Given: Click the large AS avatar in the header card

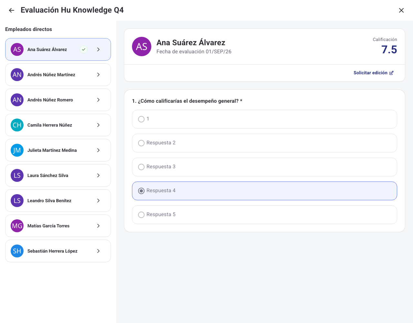Looking at the screenshot, I should coord(142,47).
